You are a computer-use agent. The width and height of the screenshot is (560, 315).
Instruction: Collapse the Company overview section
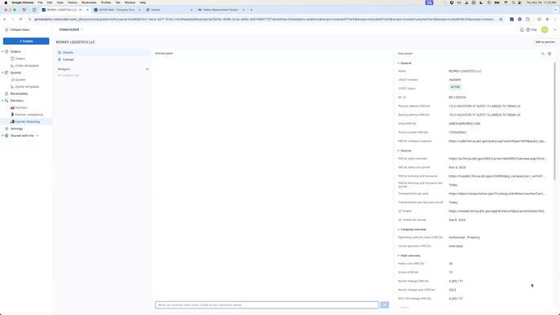point(399,230)
